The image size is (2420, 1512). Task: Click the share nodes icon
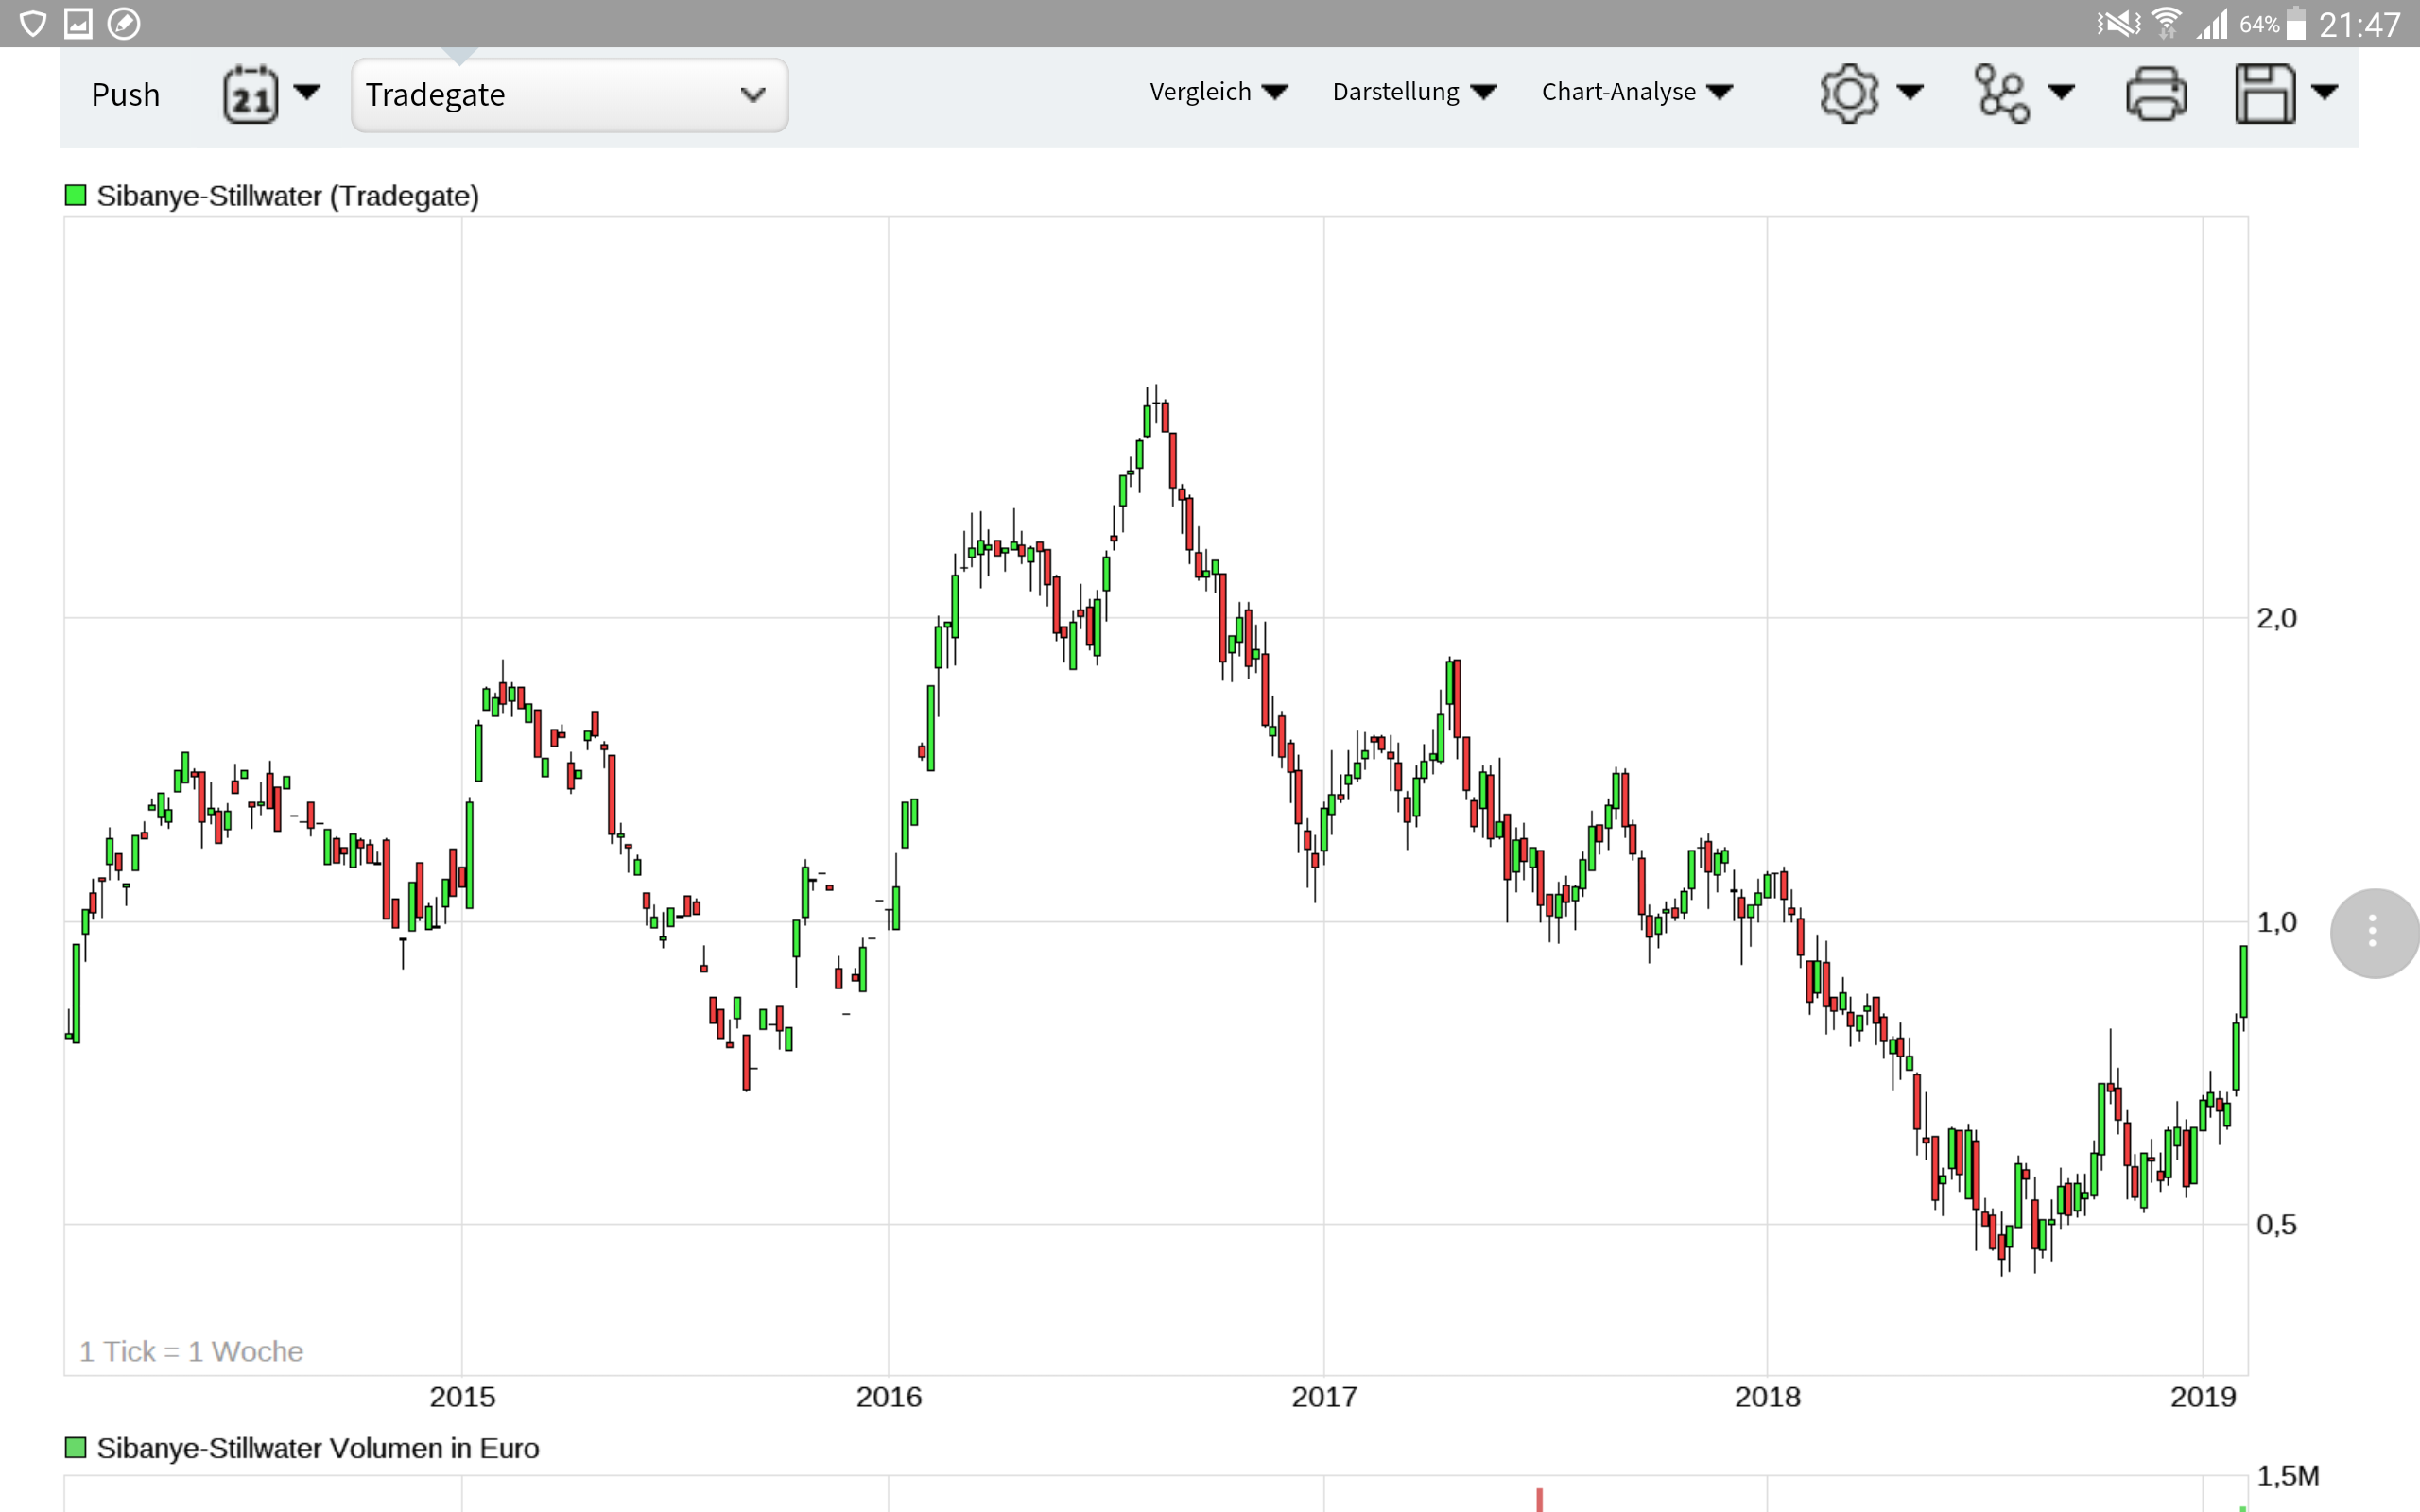click(x=2001, y=94)
